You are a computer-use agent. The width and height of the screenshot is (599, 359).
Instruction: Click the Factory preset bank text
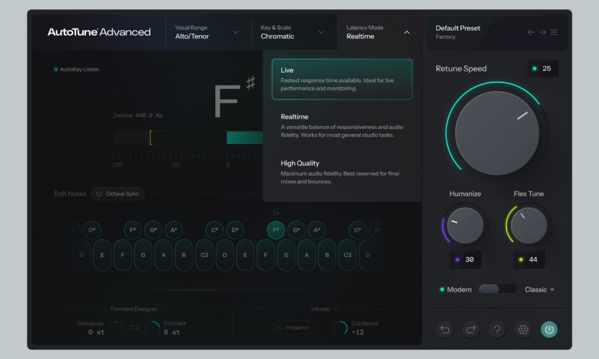pos(445,37)
